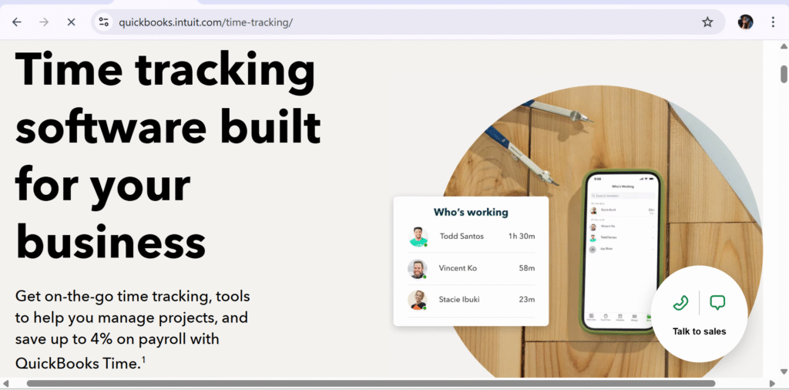Click the horizontal scrollbar left arrow
Image resolution: width=789 pixels, height=390 pixels.
tap(5, 384)
